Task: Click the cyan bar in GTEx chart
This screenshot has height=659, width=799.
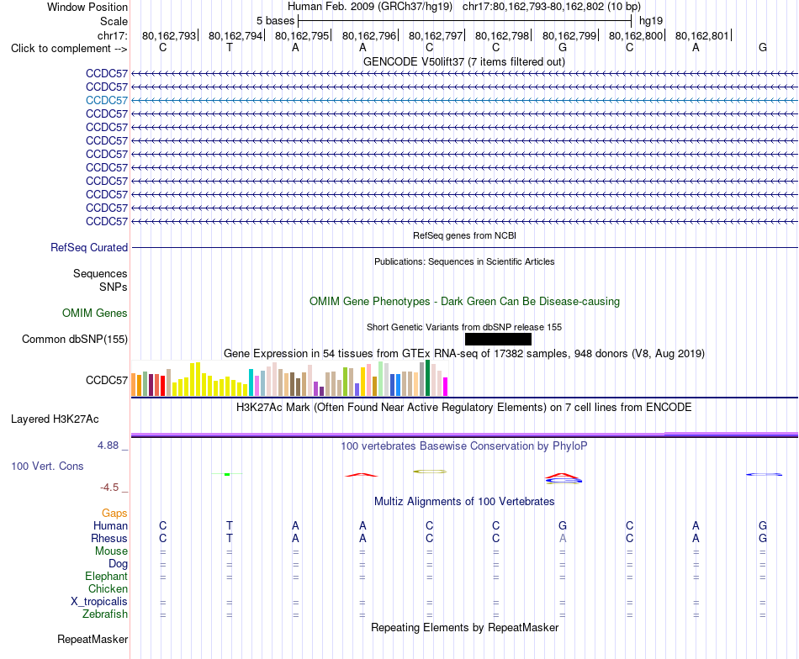Action: [x=251, y=382]
